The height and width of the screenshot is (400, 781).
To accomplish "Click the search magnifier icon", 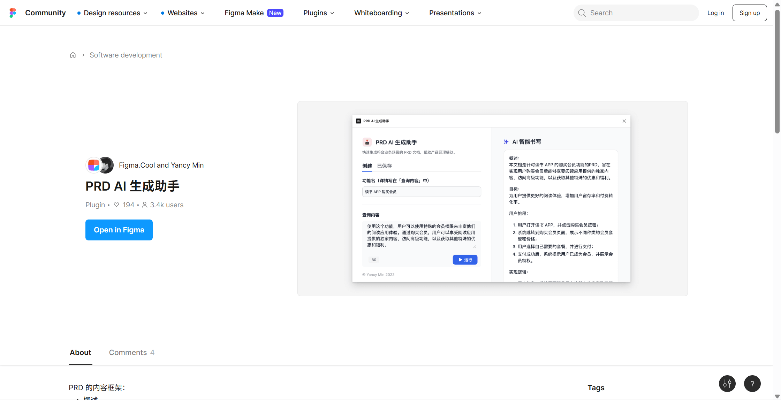I will tap(582, 13).
